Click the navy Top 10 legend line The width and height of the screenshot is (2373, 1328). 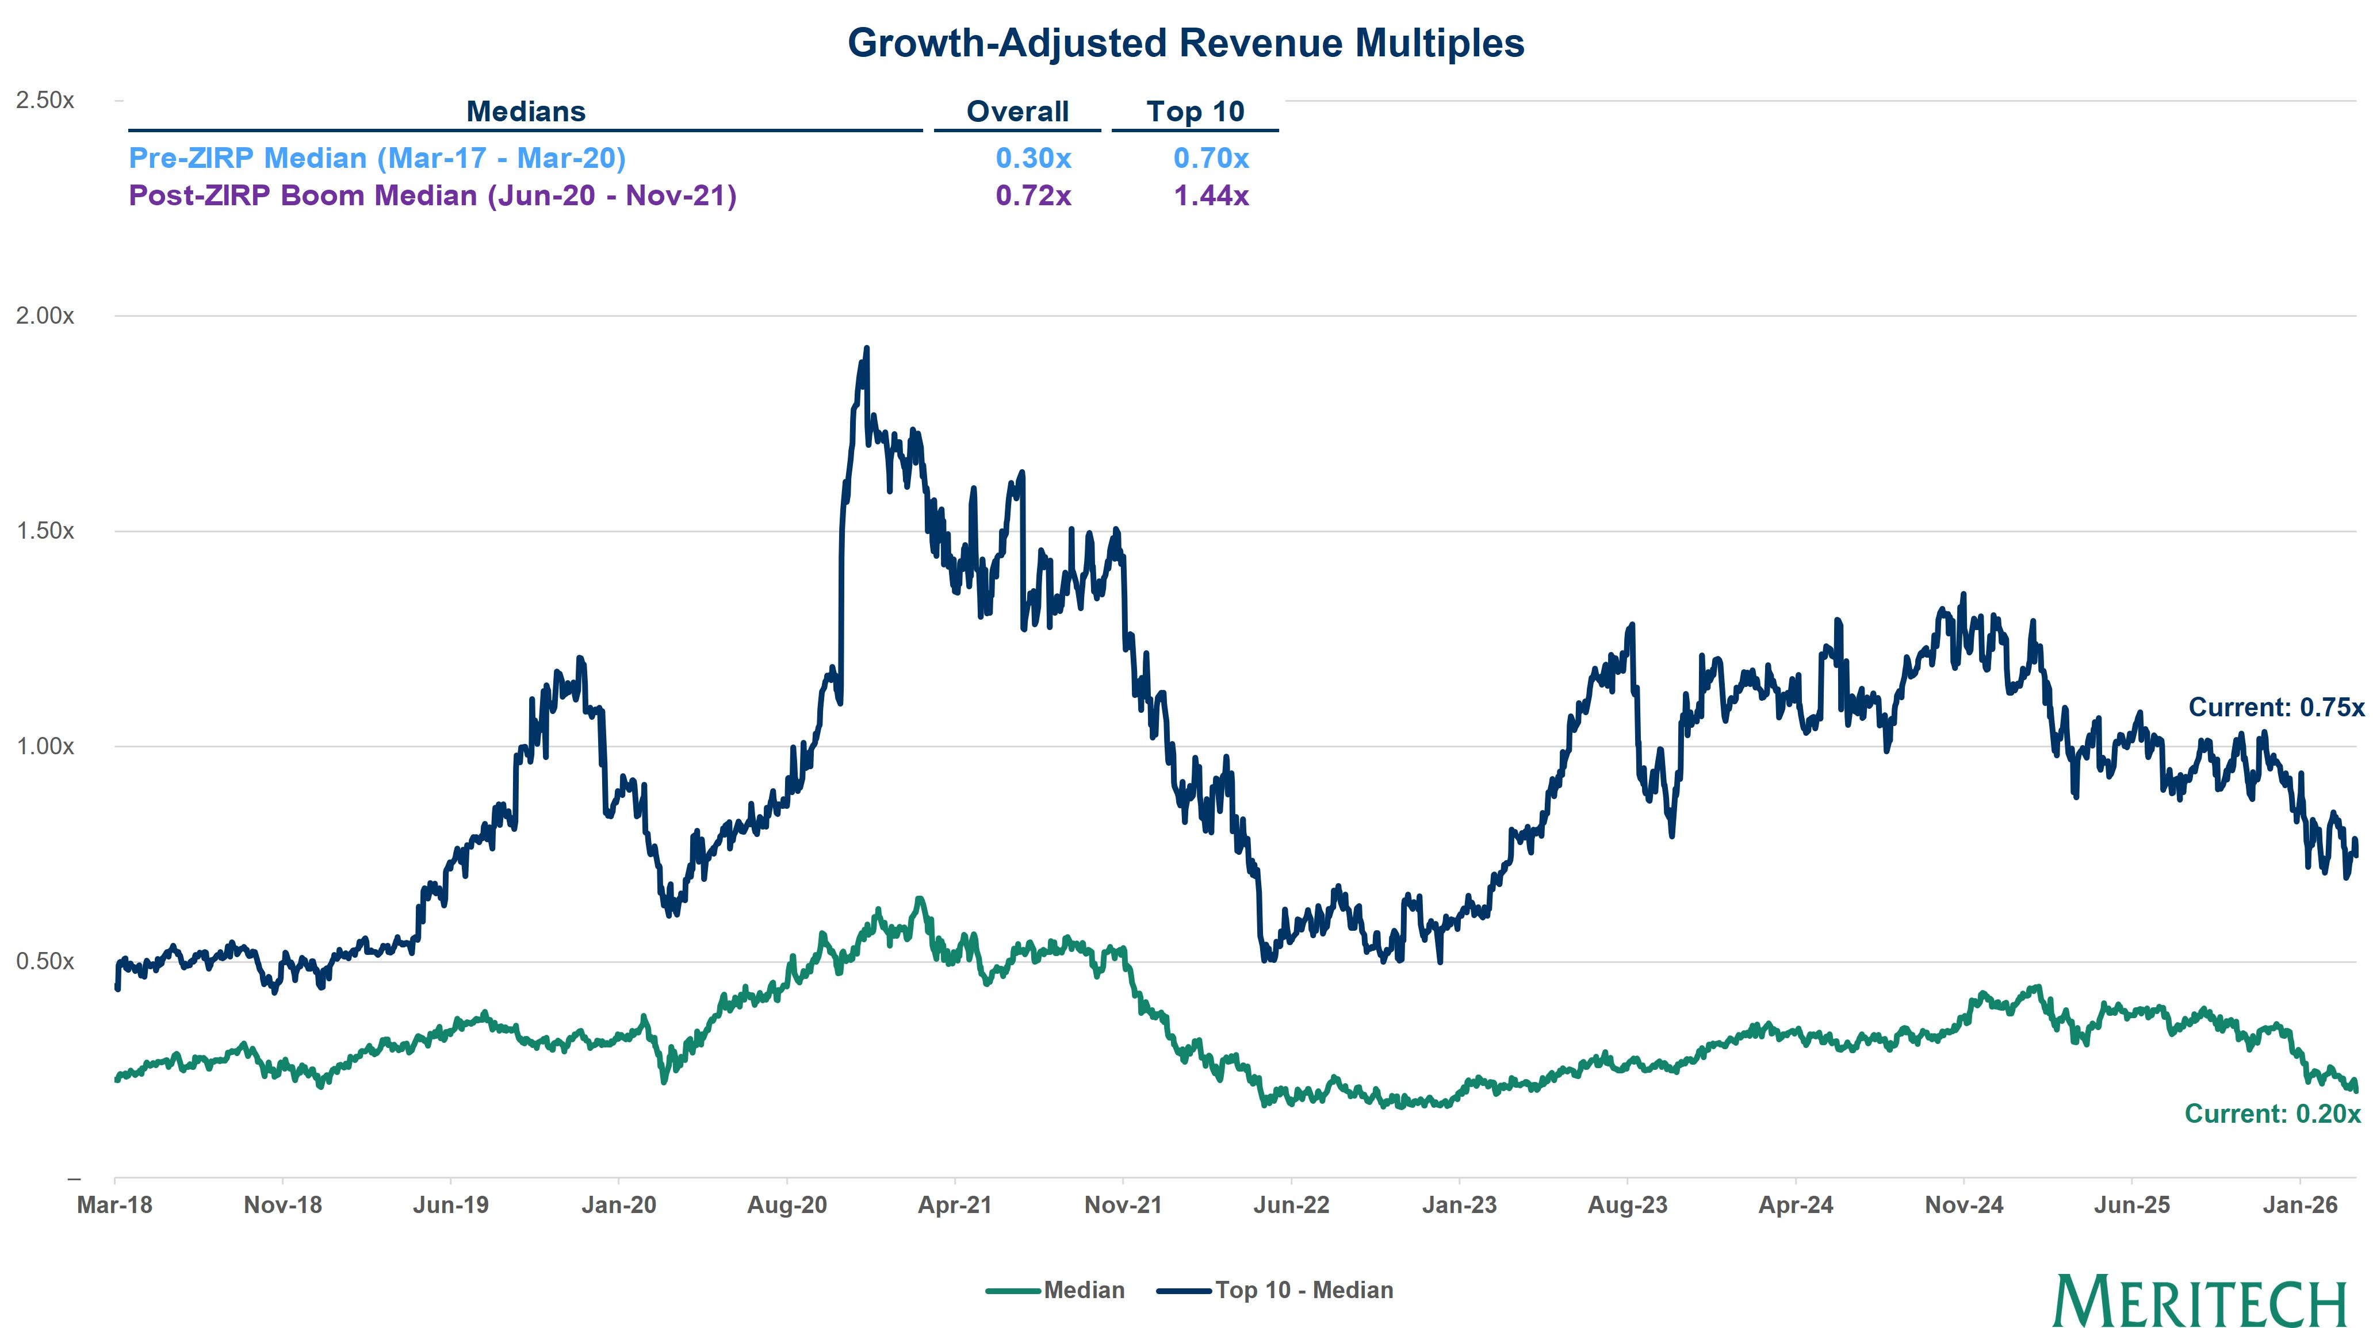pos(1184,1290)
